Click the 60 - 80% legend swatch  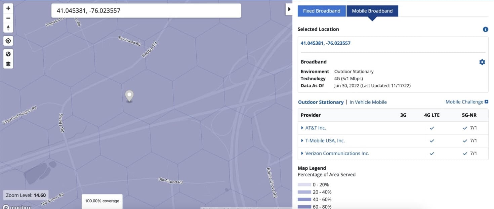pos(304,207)
